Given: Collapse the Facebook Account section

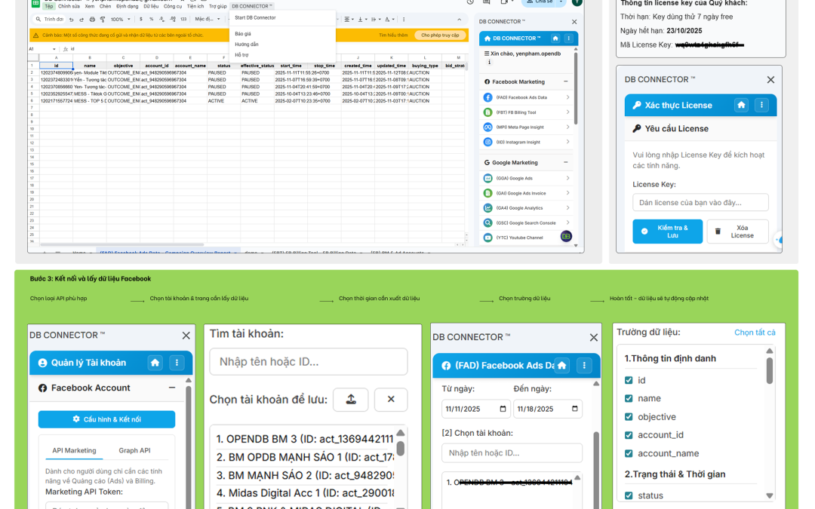Looking at the screenshot, I should [x=172, y=388].
